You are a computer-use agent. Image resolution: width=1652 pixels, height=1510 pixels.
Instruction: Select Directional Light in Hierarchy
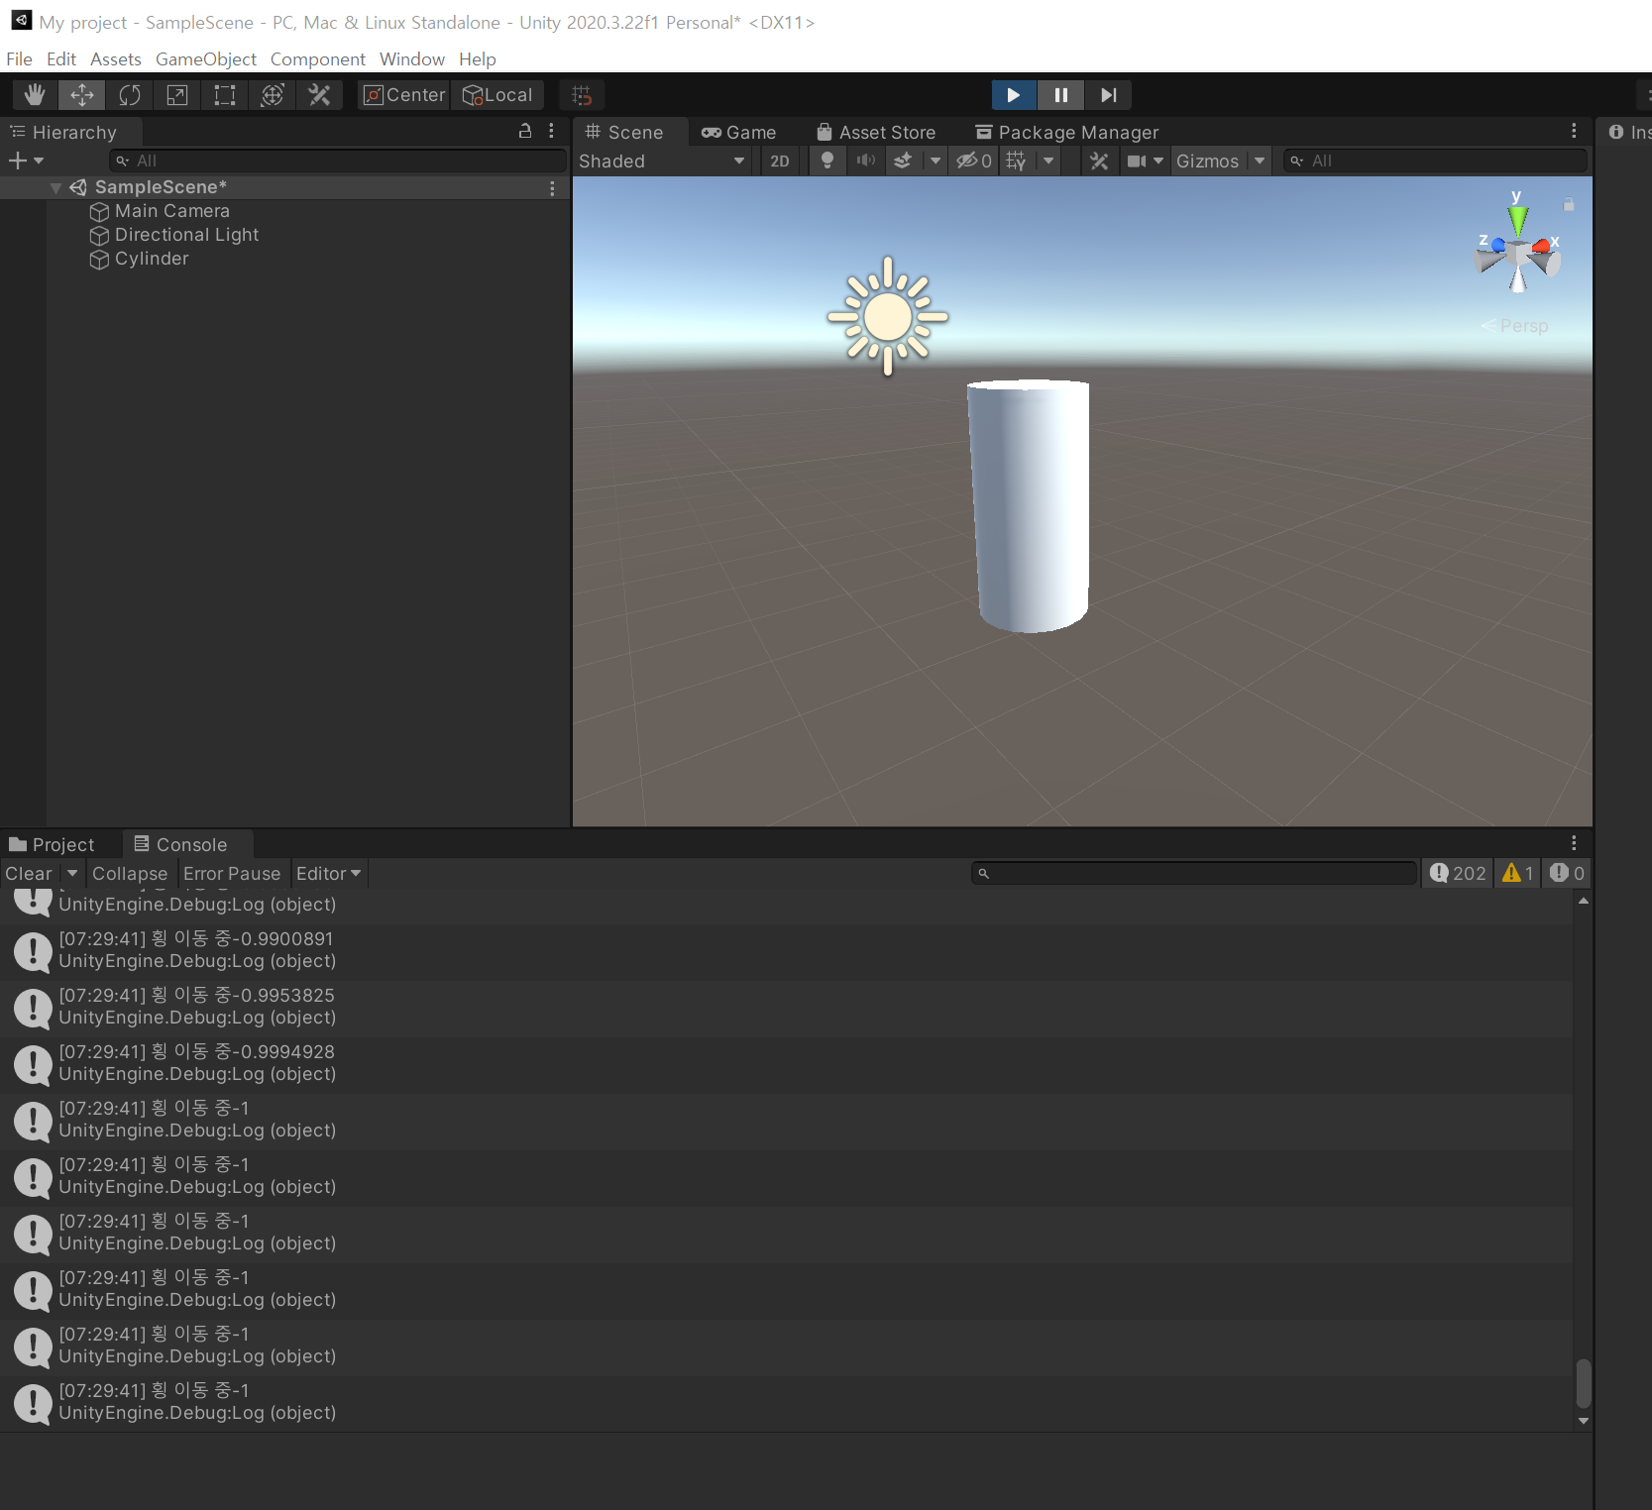[x=186, y=235]
